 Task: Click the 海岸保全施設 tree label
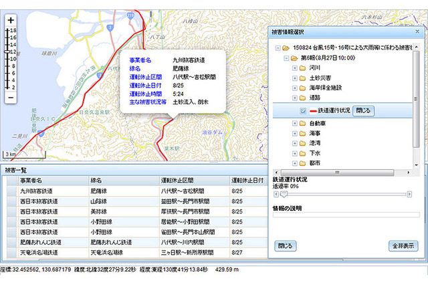coord(326,88)
